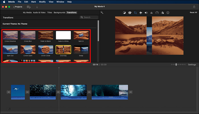Switch to the Backgrounds tab

click(59, 12)
